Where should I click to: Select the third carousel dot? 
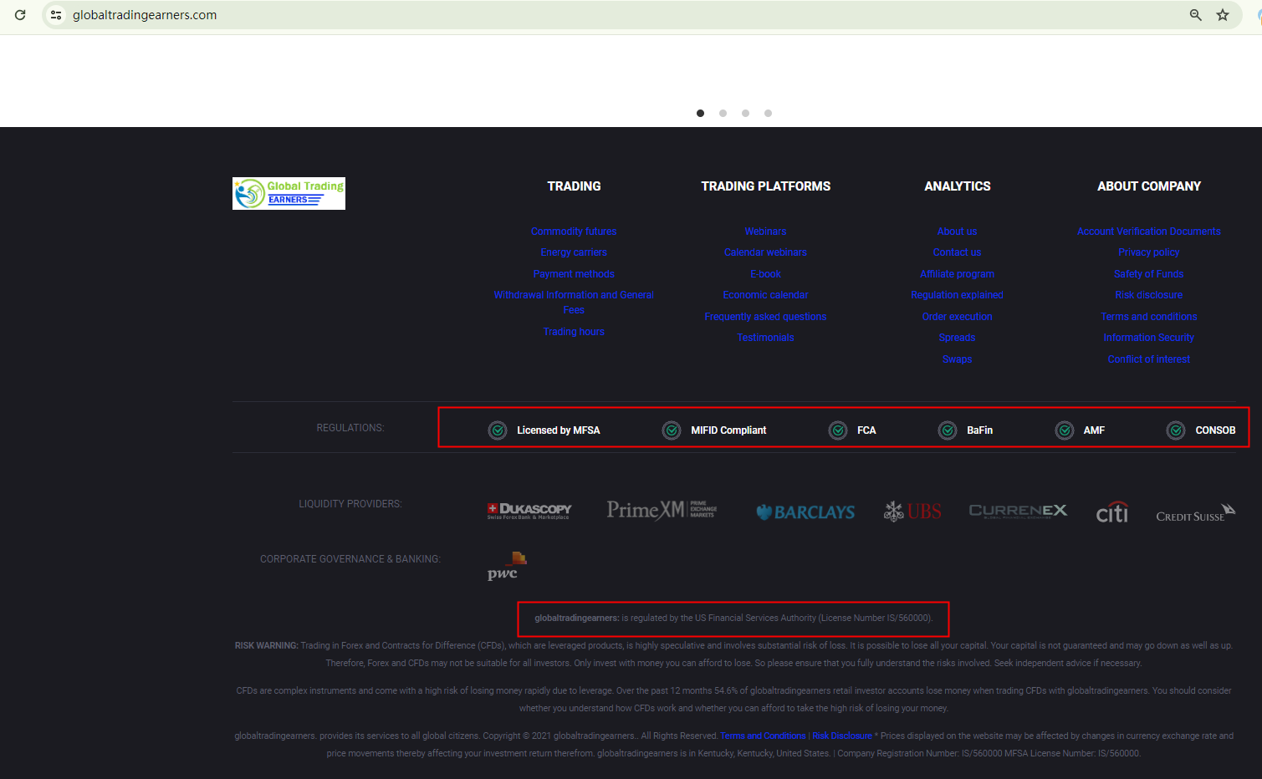tap(745, 113)
